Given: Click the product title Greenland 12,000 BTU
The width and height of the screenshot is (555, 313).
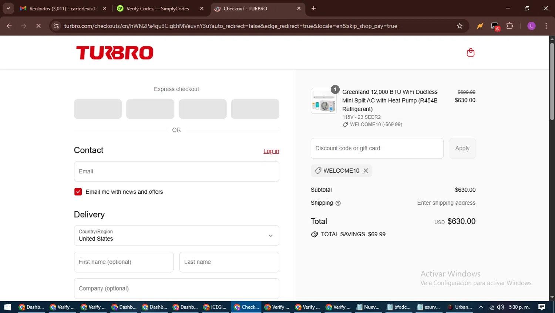Looking at the screenshot, I should [x=390, y=101].
